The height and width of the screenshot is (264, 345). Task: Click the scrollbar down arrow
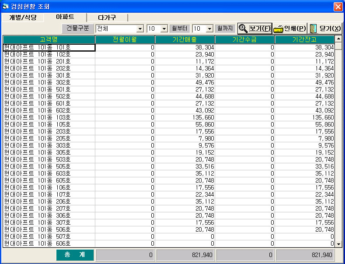click(x=338, y=244)
